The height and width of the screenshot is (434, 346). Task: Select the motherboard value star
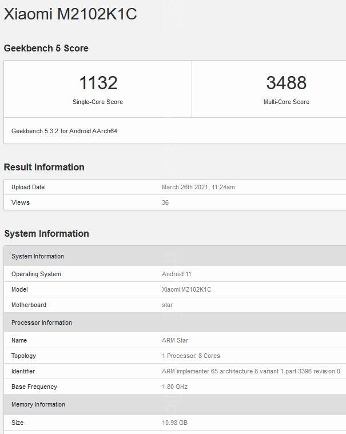167,305
